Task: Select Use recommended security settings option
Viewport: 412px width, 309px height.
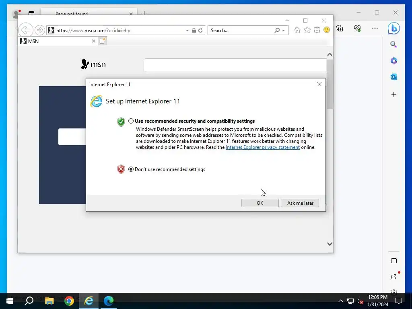Action: click(131, 121)
